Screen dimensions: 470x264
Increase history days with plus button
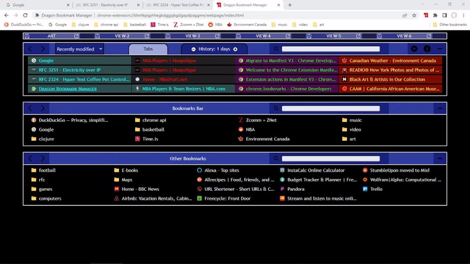coord(235,49)
